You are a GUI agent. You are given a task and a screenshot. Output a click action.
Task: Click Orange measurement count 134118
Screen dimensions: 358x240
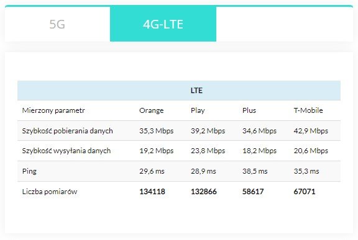[x=152, y=192]
